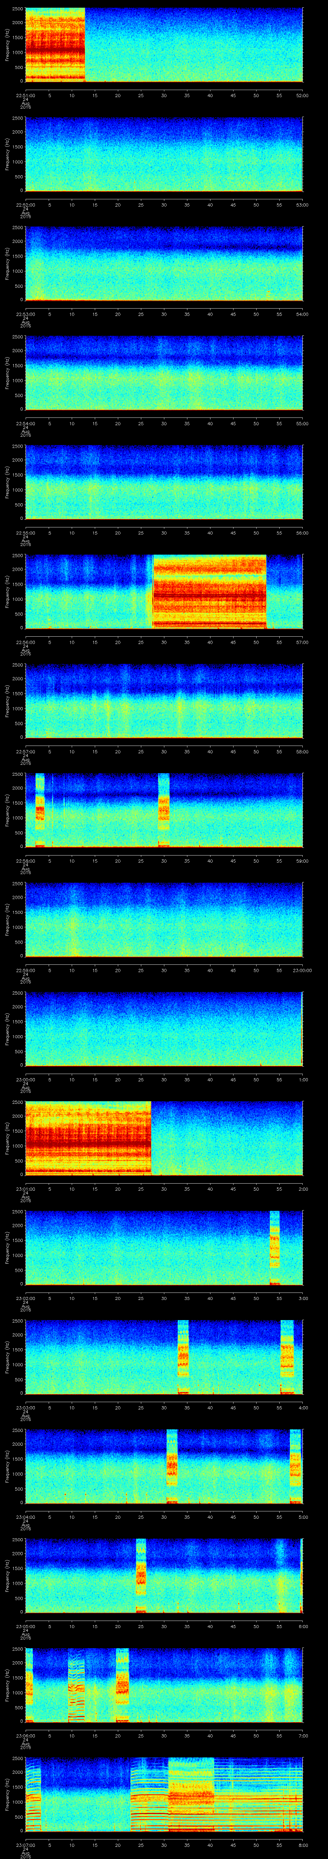
Task: Click the dense red block near 35 seconds in 23:07
Action: [x=191, y=1793]
